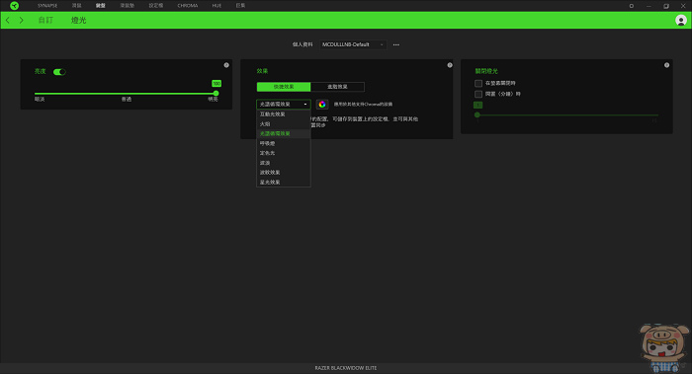Image resolution: width=692 pixels, height=374 pixels.
Task: Click the brightness slider handle
Action: [x=216, y=94]
